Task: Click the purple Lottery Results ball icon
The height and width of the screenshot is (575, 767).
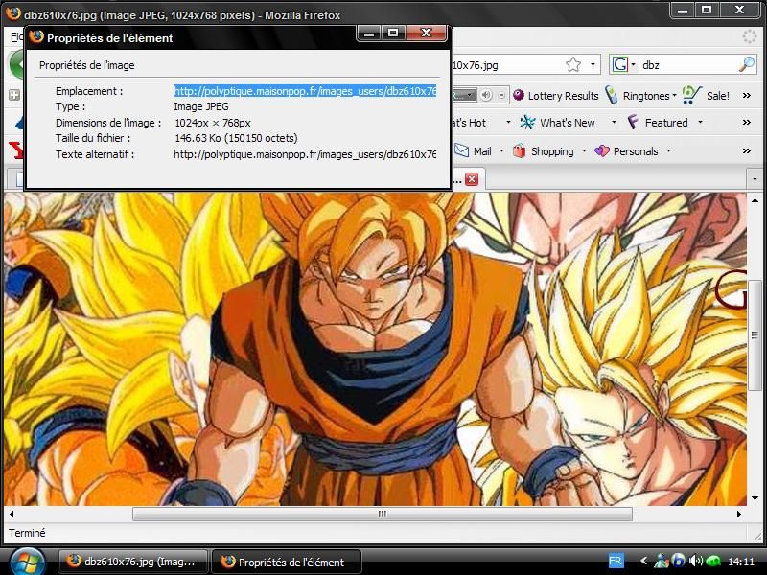Action: (519, 95)
